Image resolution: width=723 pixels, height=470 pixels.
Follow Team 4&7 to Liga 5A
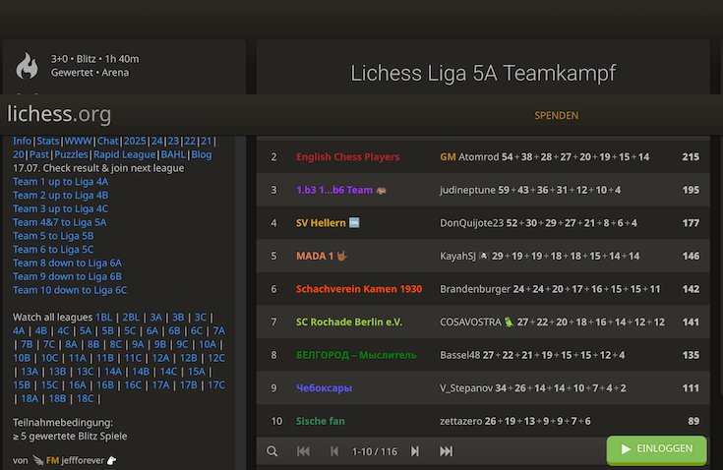click(x=59, y=222)
